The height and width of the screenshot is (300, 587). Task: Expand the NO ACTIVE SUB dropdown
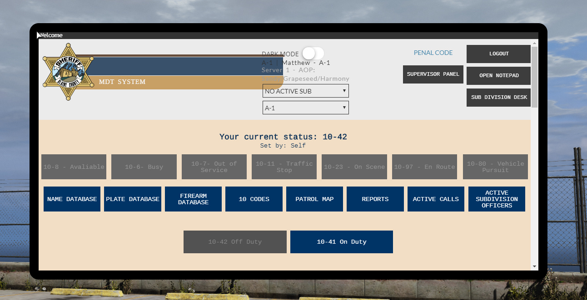coord(306,91)
